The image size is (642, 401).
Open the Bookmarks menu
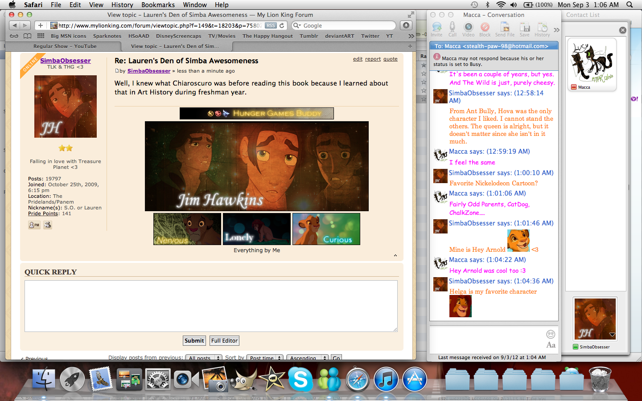(158, 4)
